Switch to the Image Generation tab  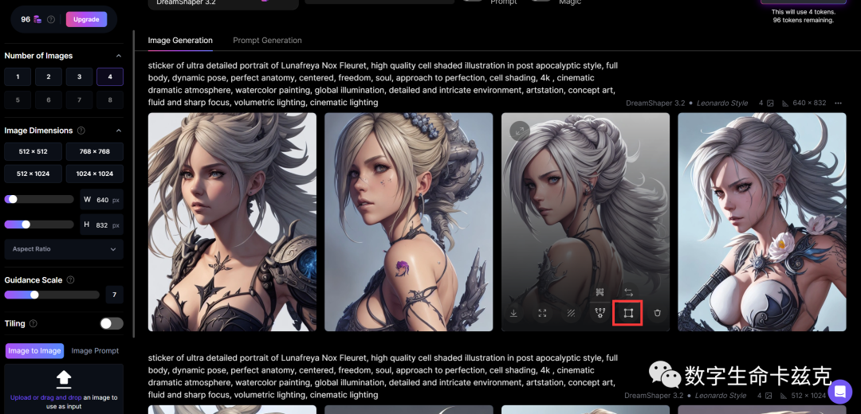pyautogui.click(x=180, y=41)
